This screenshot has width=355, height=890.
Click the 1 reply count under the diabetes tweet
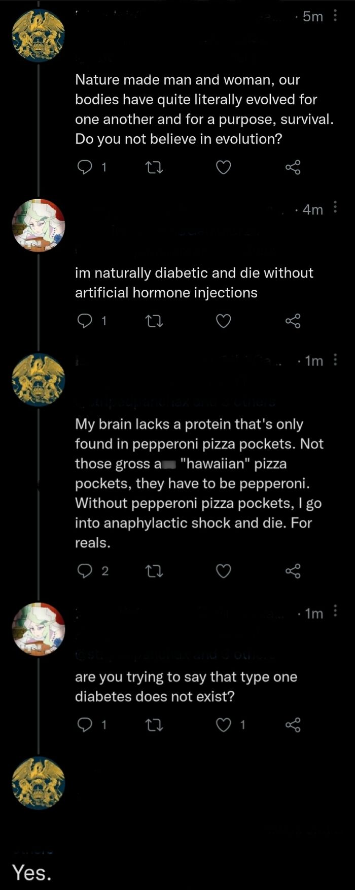(103, 321)
